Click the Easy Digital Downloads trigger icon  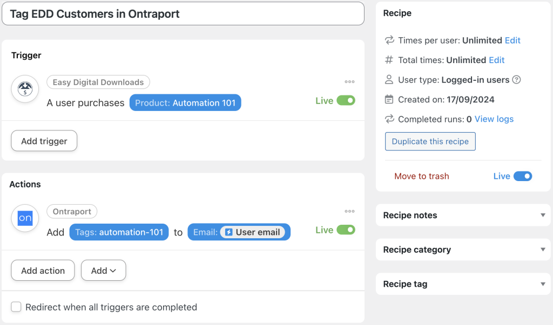[x=25, y=89]
